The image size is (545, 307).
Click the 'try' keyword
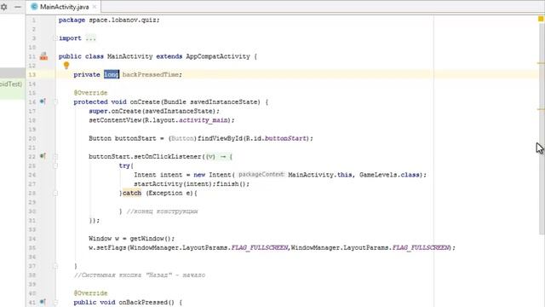124,165
